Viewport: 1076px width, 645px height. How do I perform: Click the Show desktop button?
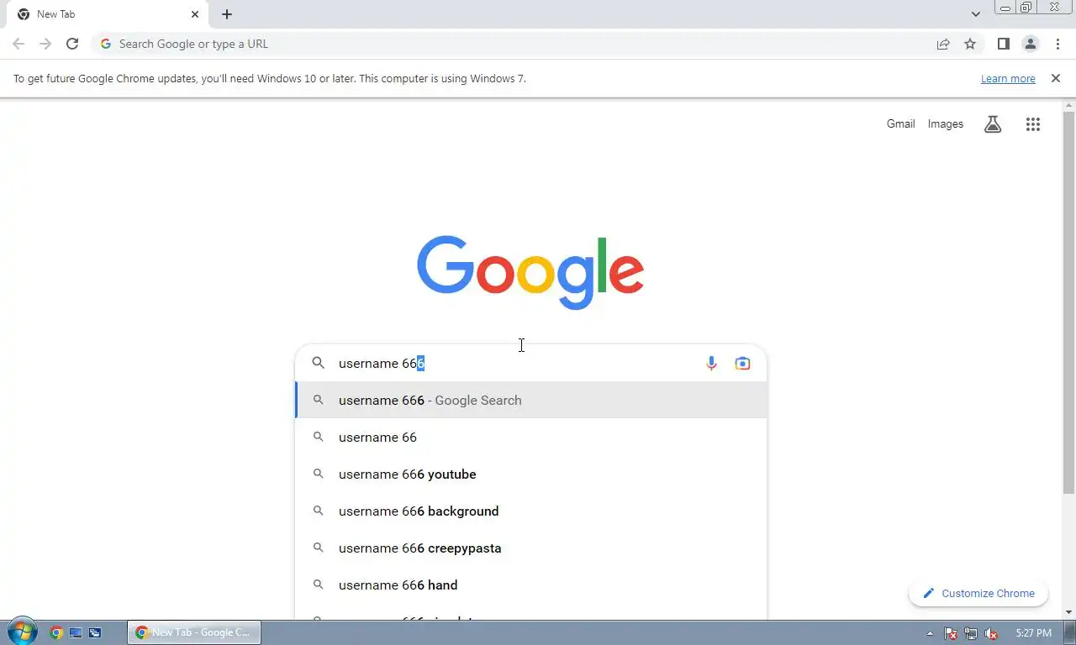[x=1069, y=632]
